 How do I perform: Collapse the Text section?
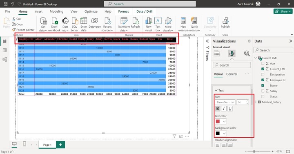click(x=216, y=90)
